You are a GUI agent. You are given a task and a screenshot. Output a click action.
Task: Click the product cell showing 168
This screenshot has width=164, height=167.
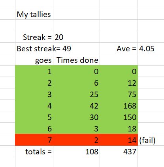pyautogui.click(x=119, y=105)
